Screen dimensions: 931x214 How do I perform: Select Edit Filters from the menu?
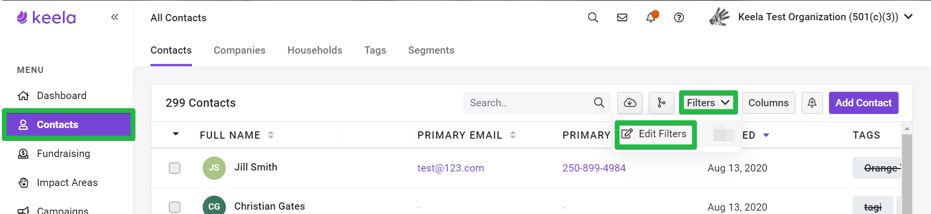[655, 134]
